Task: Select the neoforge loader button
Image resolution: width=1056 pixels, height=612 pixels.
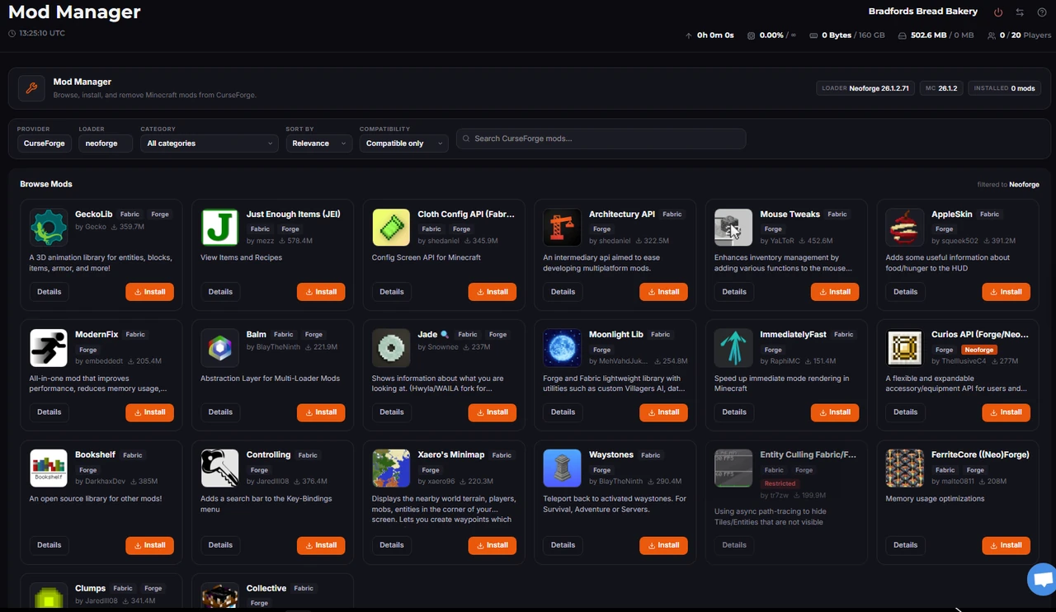Action: [x=106, y=144]
